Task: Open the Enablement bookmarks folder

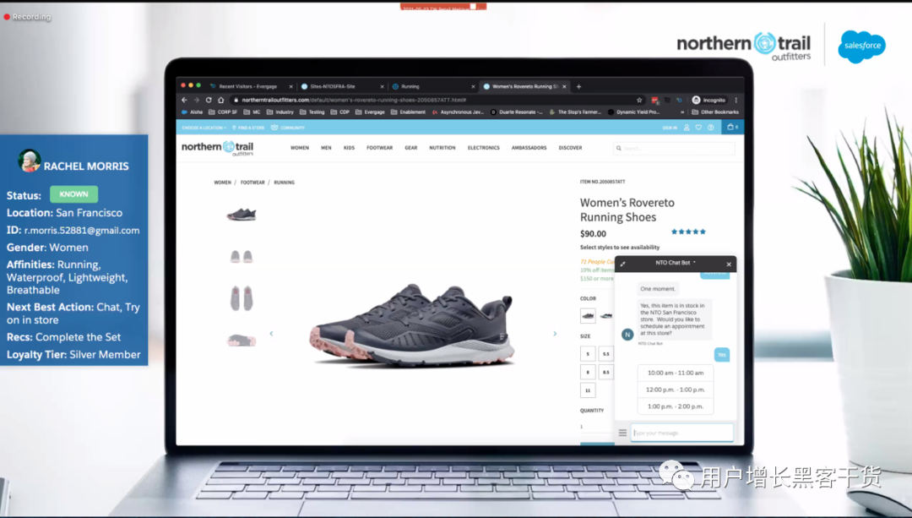Action: (409, 112)
